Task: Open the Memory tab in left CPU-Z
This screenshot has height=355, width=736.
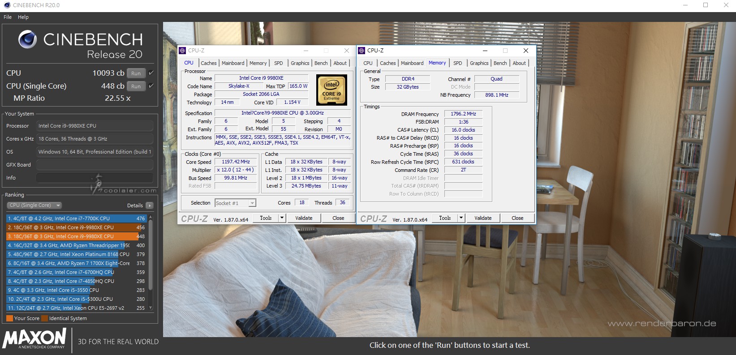Action: [258, 63]
